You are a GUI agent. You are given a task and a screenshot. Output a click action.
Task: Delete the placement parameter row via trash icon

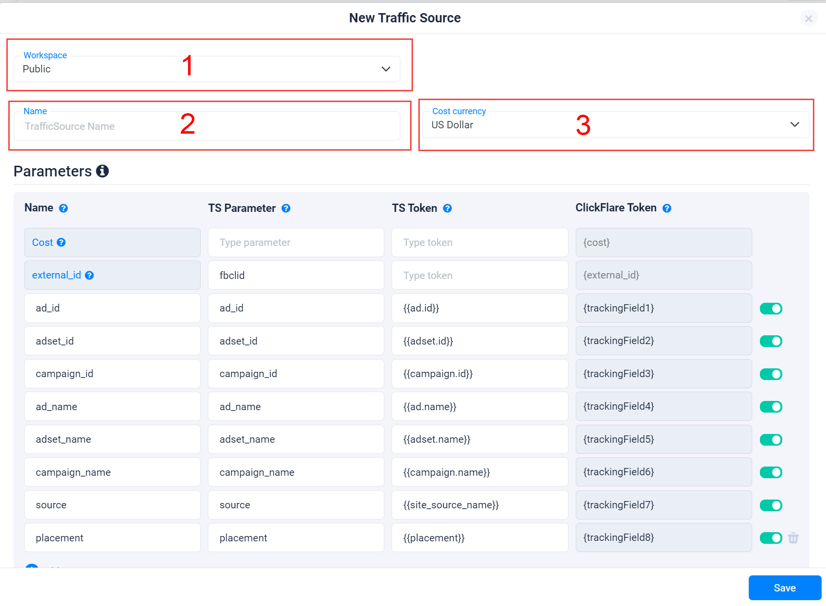[x=793, y=537]
